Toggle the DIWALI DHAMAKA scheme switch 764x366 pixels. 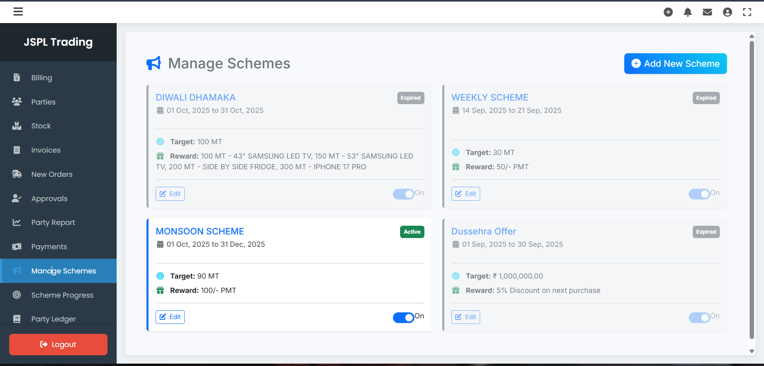pyautogui.click(x=403, y=194)
